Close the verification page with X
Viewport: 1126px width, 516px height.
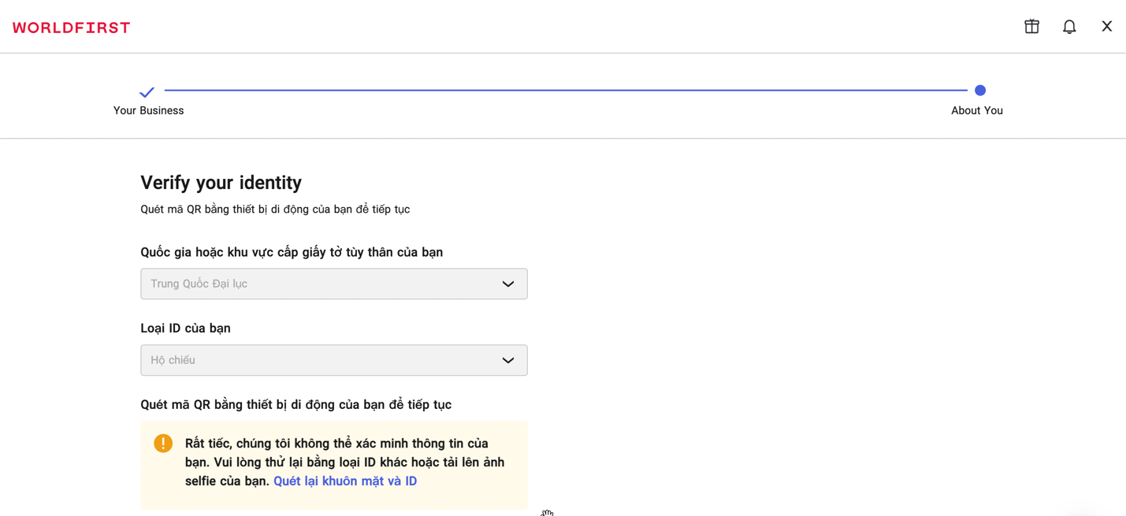click(1106, 27)
